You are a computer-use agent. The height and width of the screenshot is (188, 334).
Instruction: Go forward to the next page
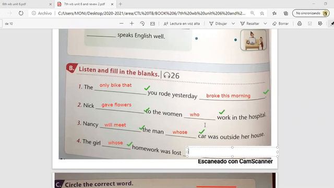(10, 13)
